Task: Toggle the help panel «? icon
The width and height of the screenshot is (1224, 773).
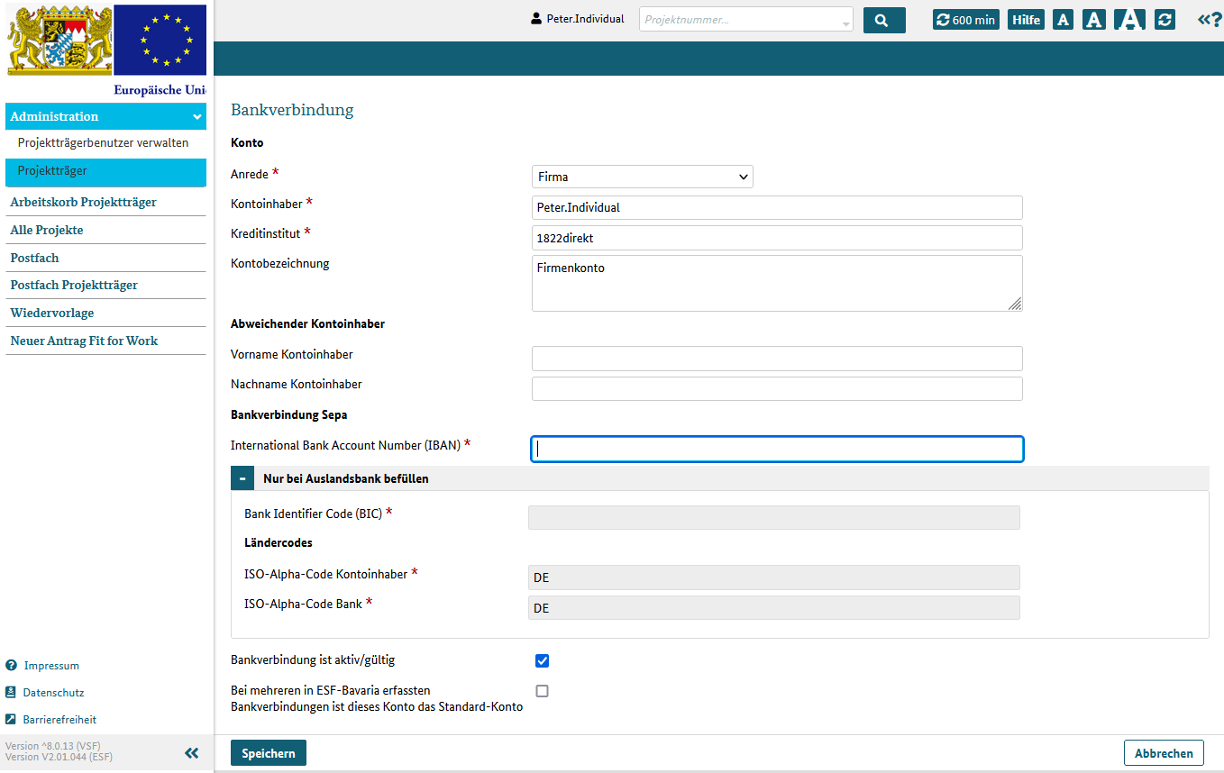Action: 1210,19
